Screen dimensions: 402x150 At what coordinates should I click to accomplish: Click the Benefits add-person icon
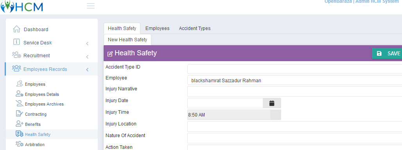pos(19,124)
